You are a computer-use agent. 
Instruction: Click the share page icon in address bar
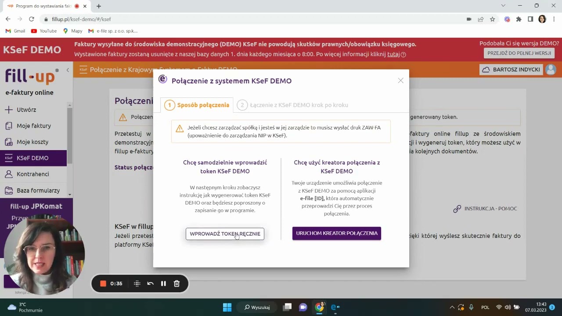(481, 19)
